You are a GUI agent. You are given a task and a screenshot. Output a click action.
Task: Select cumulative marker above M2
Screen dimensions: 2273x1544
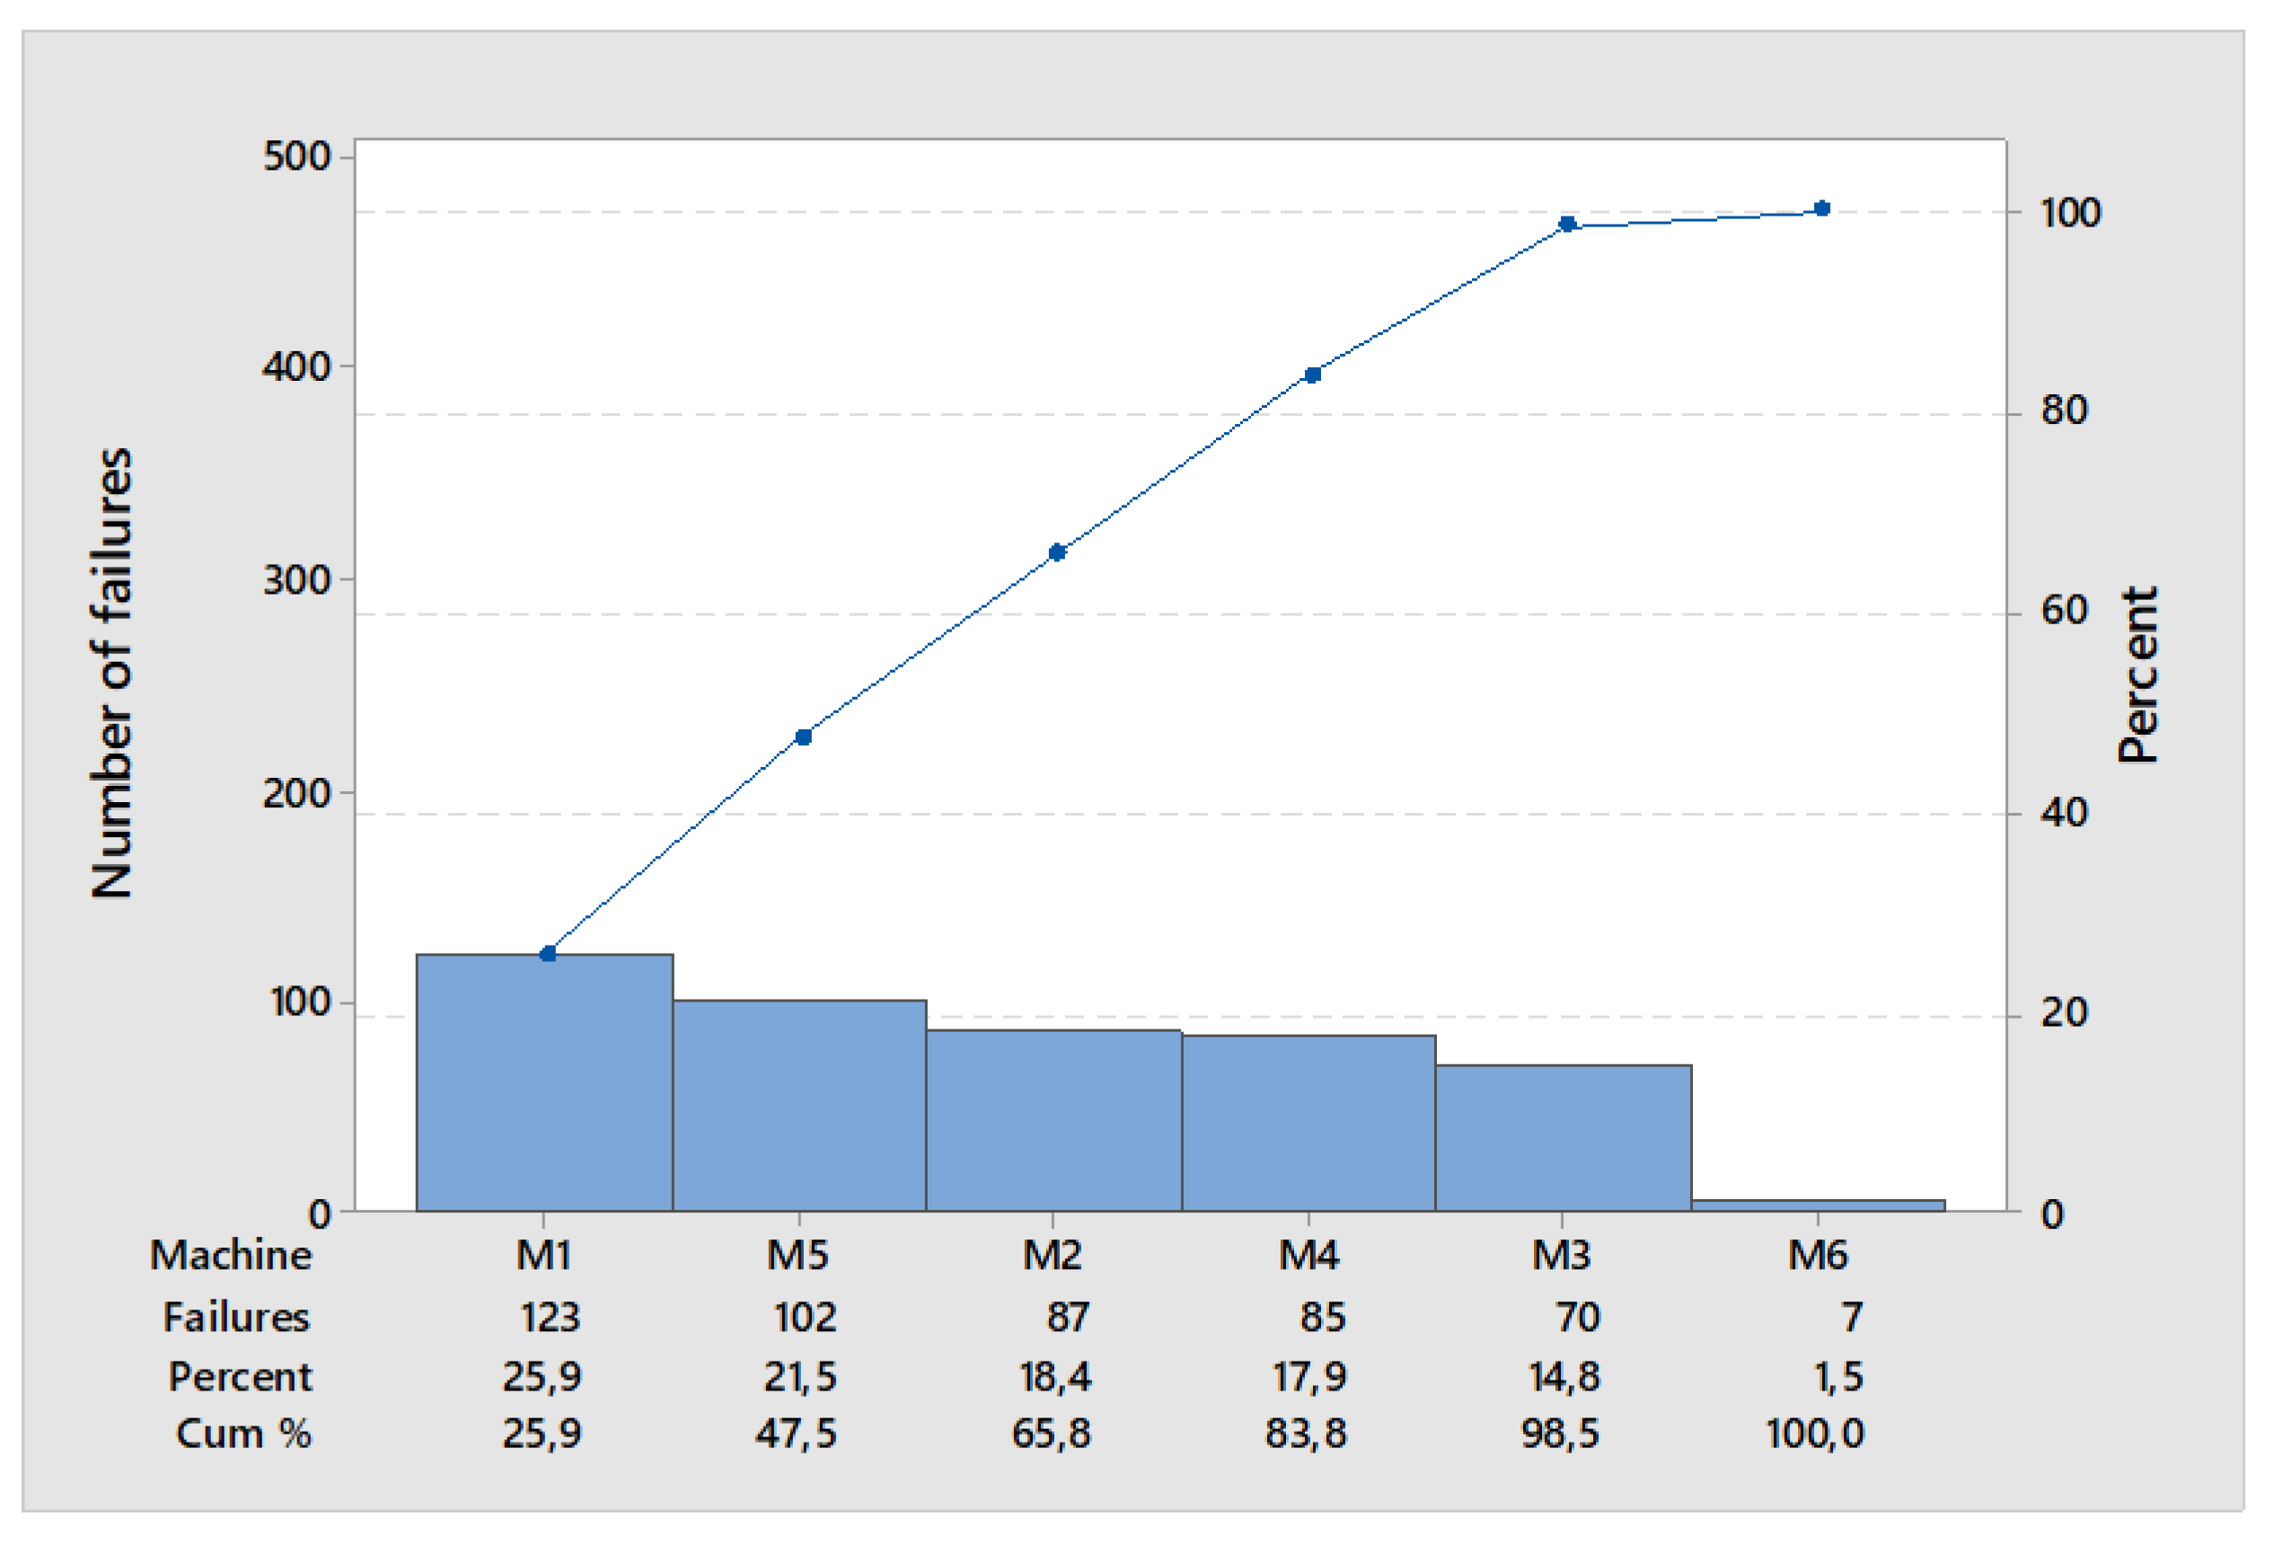point(1056,552)
